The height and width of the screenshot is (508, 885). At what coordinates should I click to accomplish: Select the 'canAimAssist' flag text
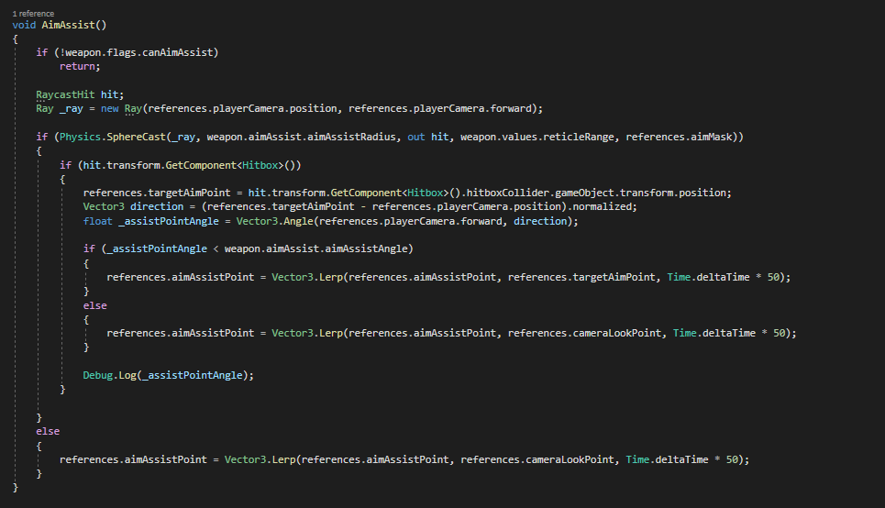pos(177,52)
